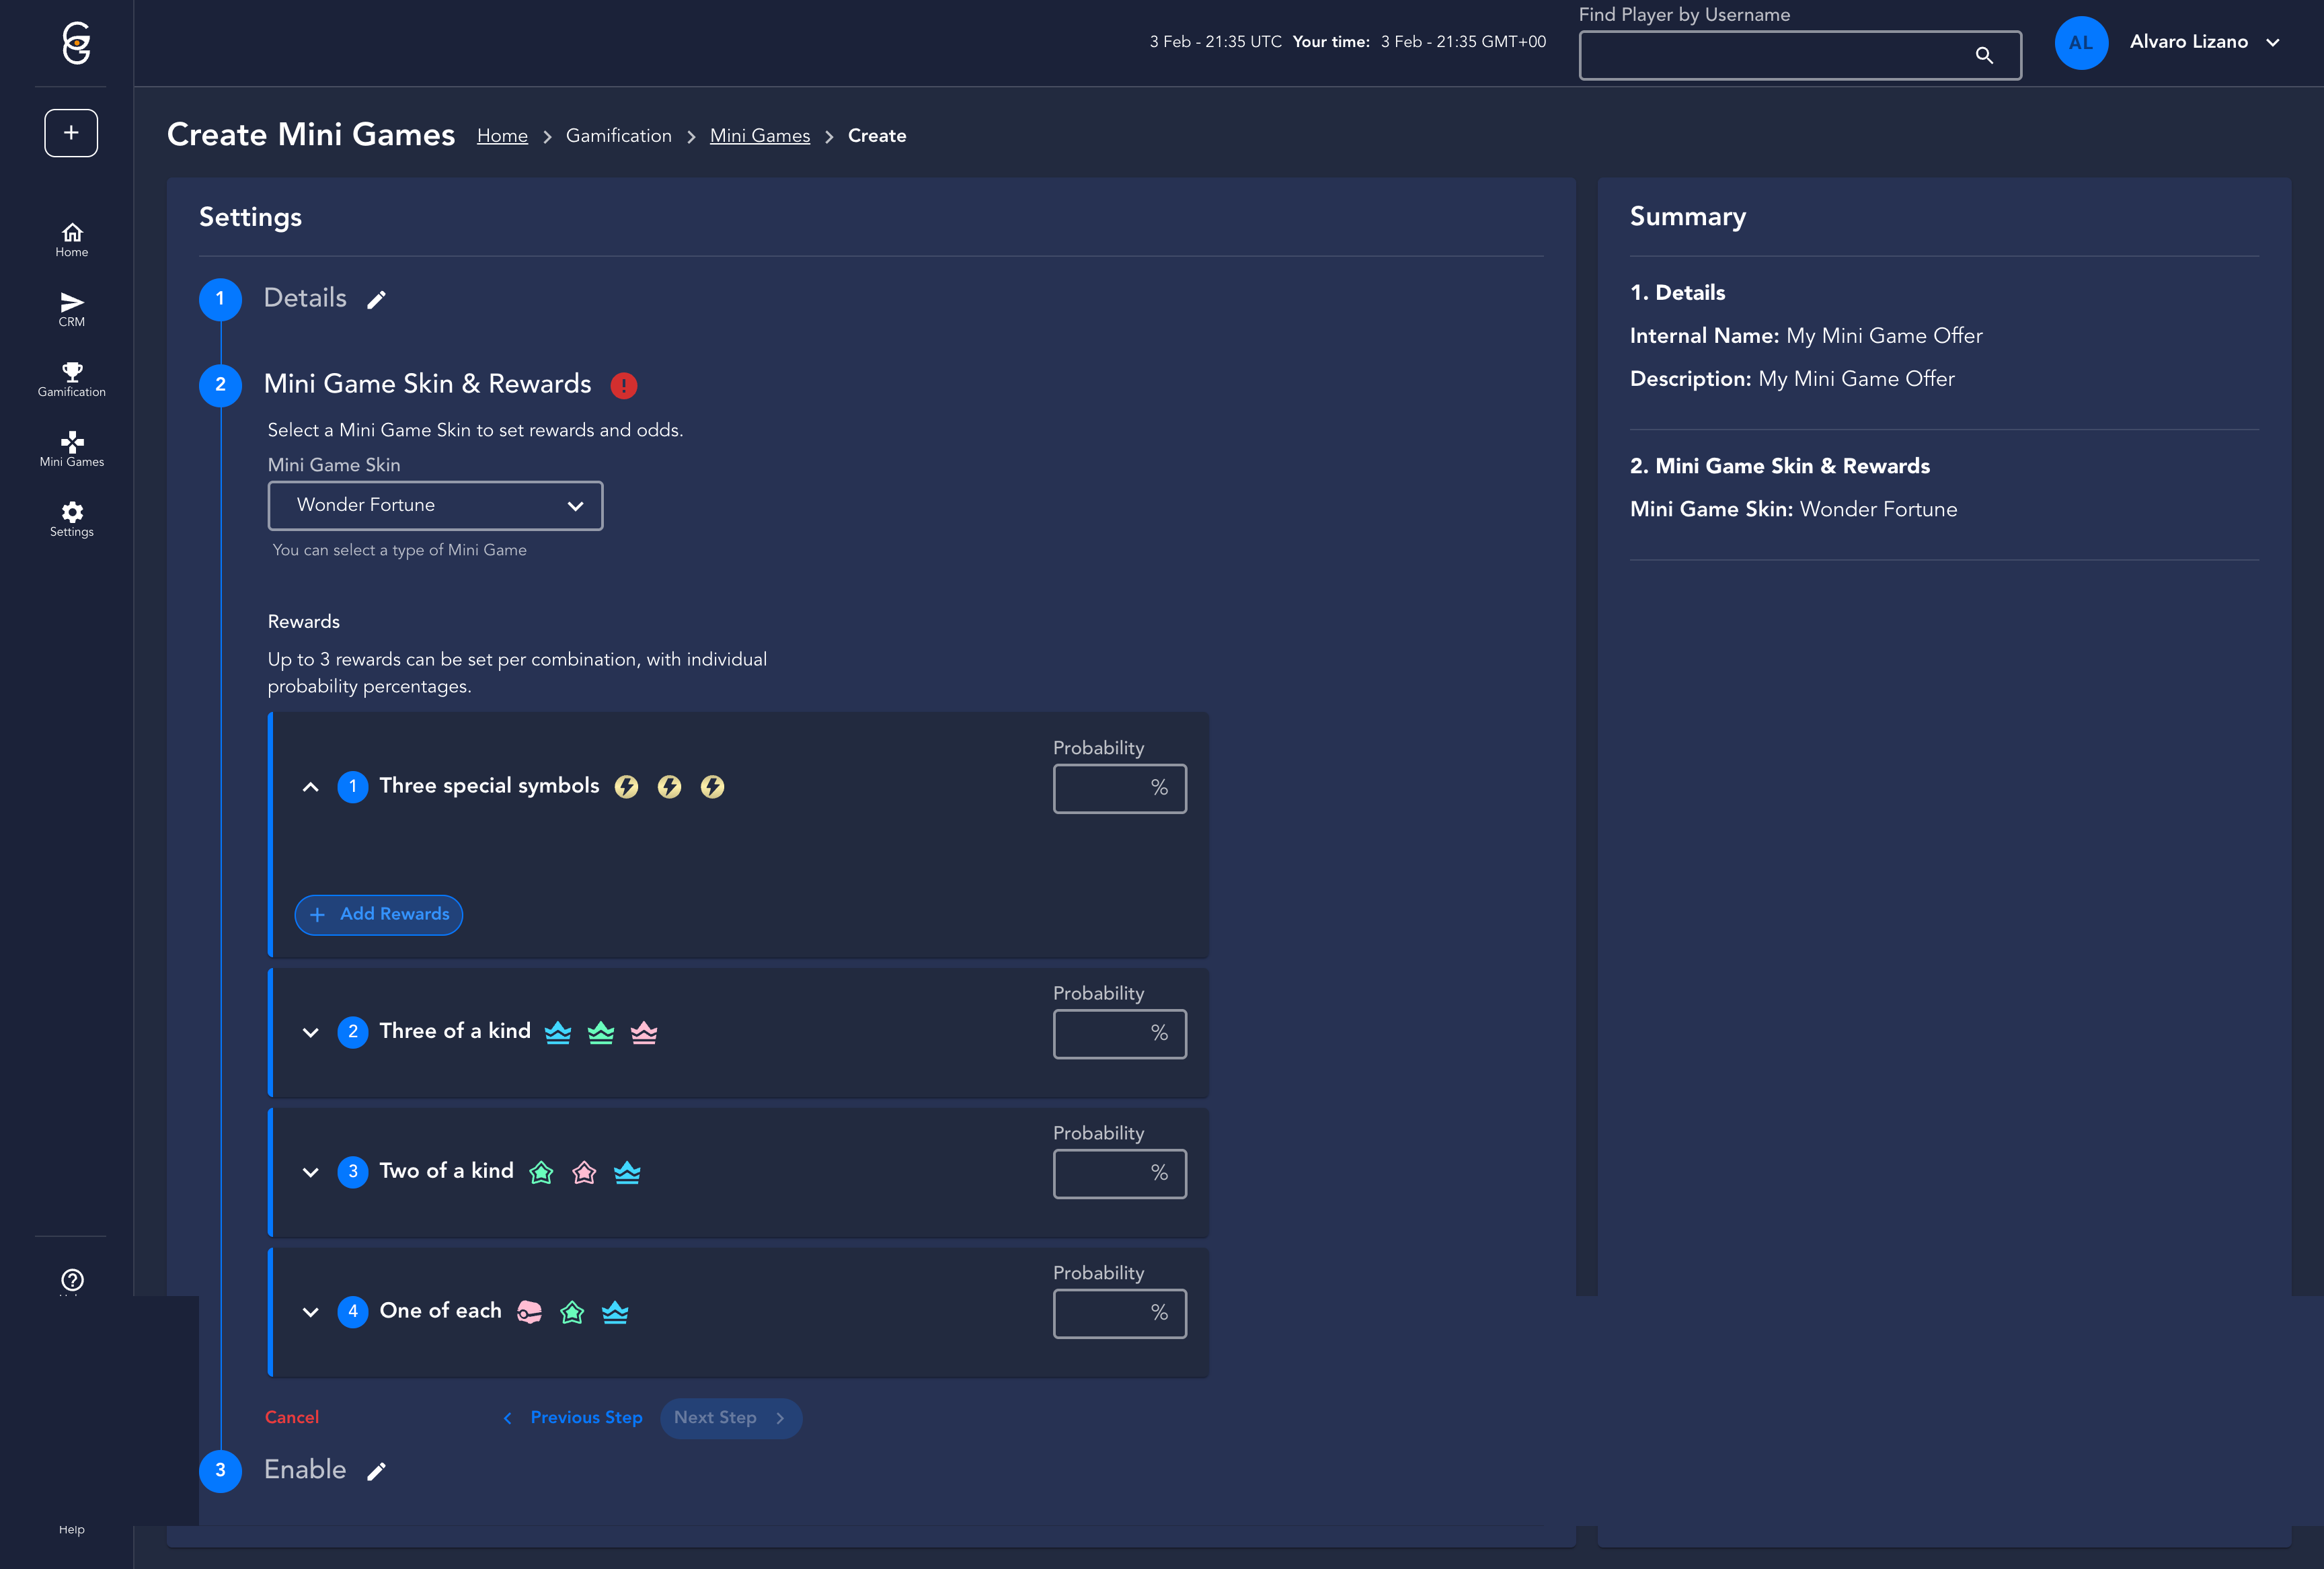Expand the Three of a kind section

(311, 1033)
